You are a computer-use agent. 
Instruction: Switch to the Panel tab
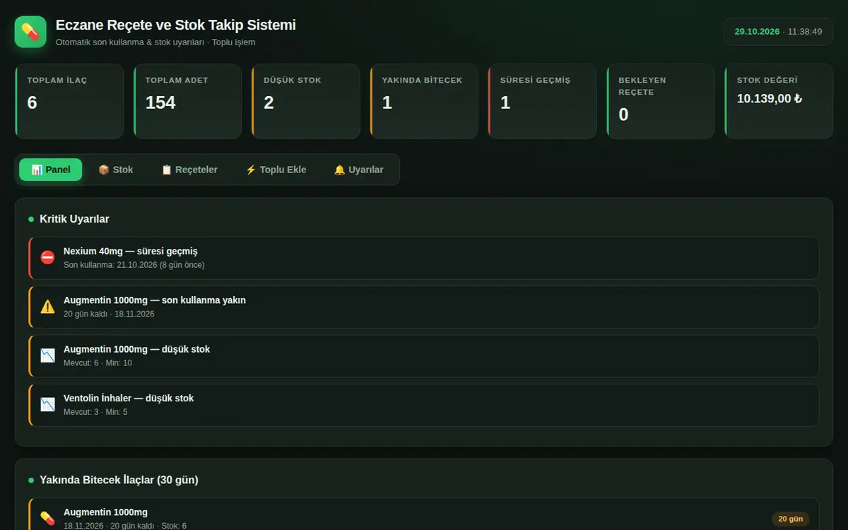(x=51, y=170)
